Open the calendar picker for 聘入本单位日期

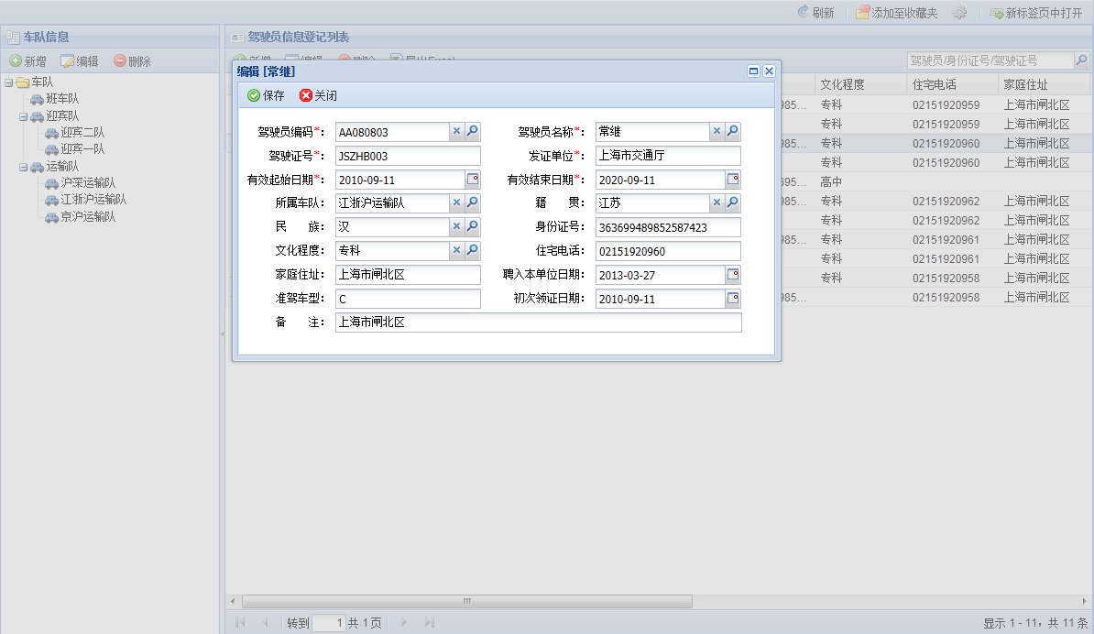pyautogui.click(x=731, y=274)
